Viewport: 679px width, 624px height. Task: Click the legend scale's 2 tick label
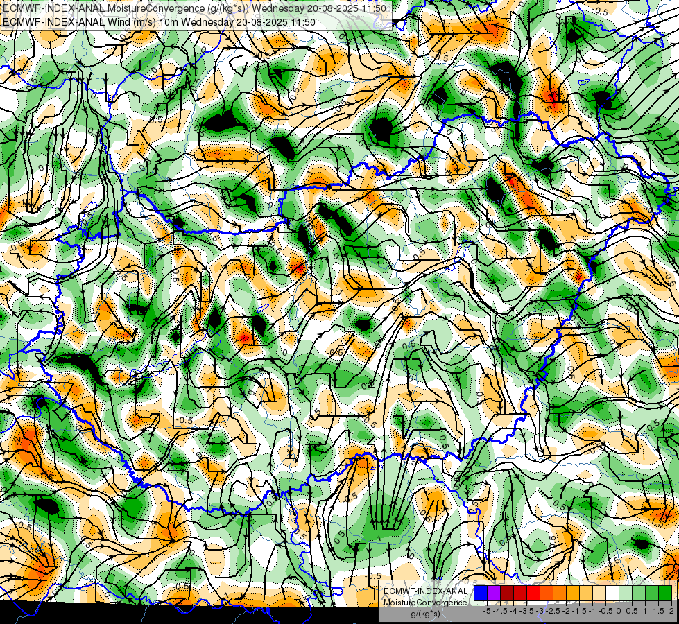[671, 611]
